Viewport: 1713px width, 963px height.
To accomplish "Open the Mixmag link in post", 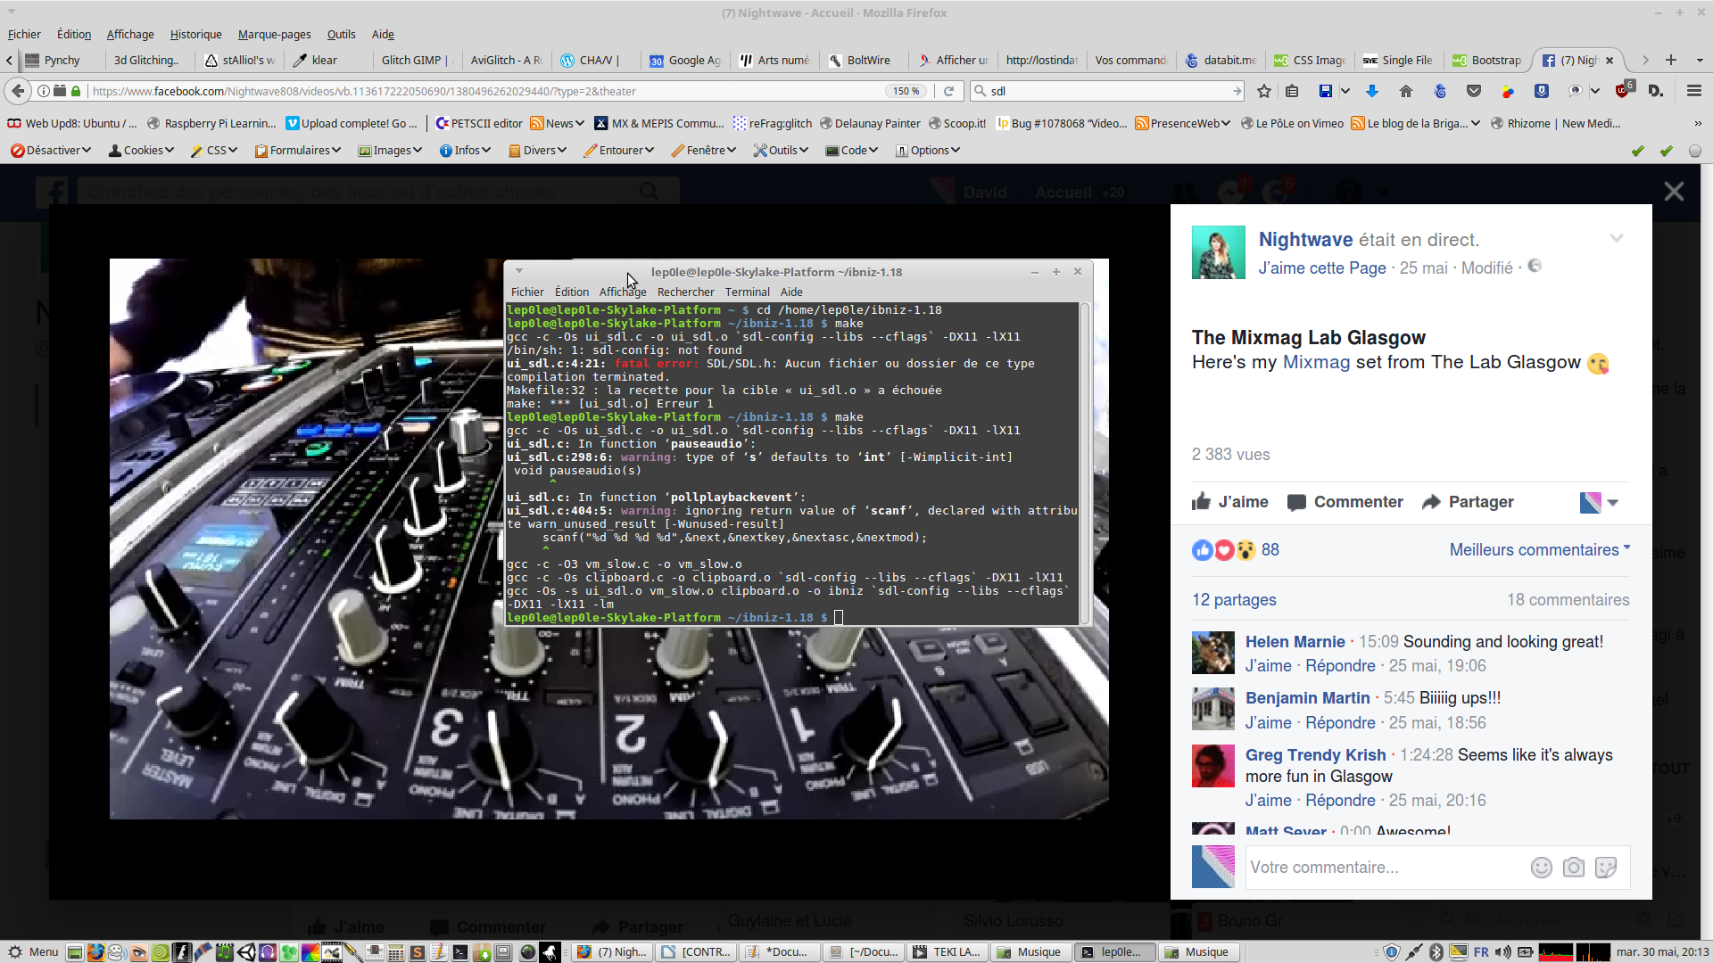I will click(x=1316, y=363).
